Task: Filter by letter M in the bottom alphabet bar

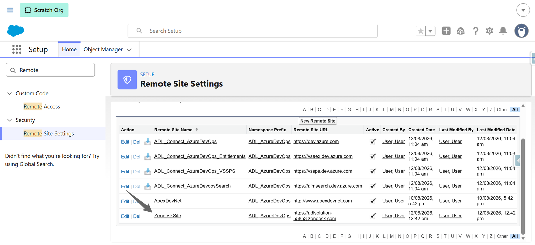Action: pyautogui.click(x=392, y=236)
